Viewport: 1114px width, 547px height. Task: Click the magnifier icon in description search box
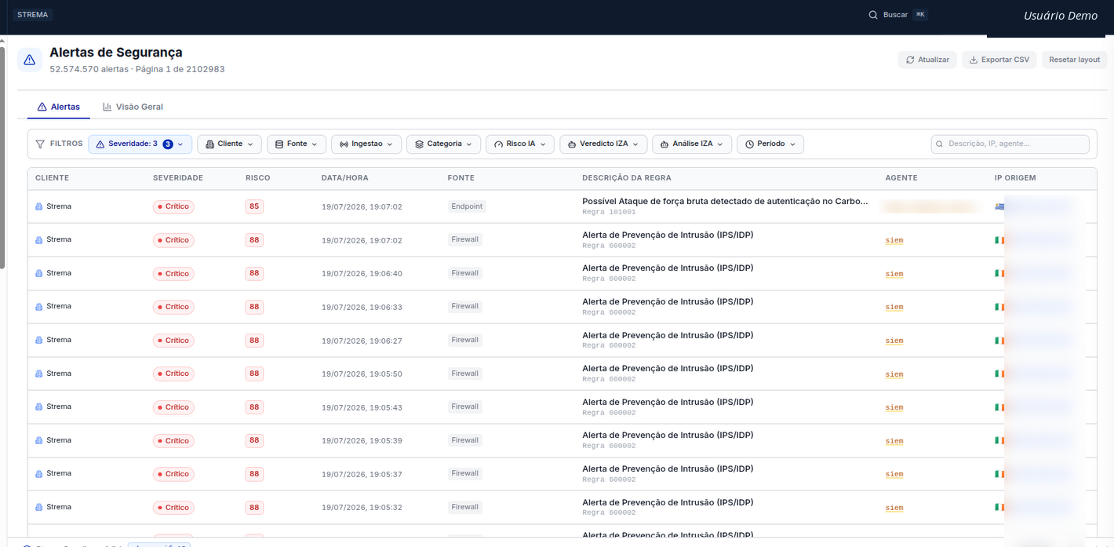(x=940, y=144)
